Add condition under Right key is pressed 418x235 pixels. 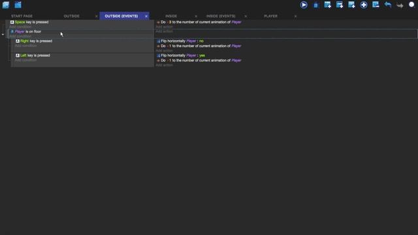25,46
